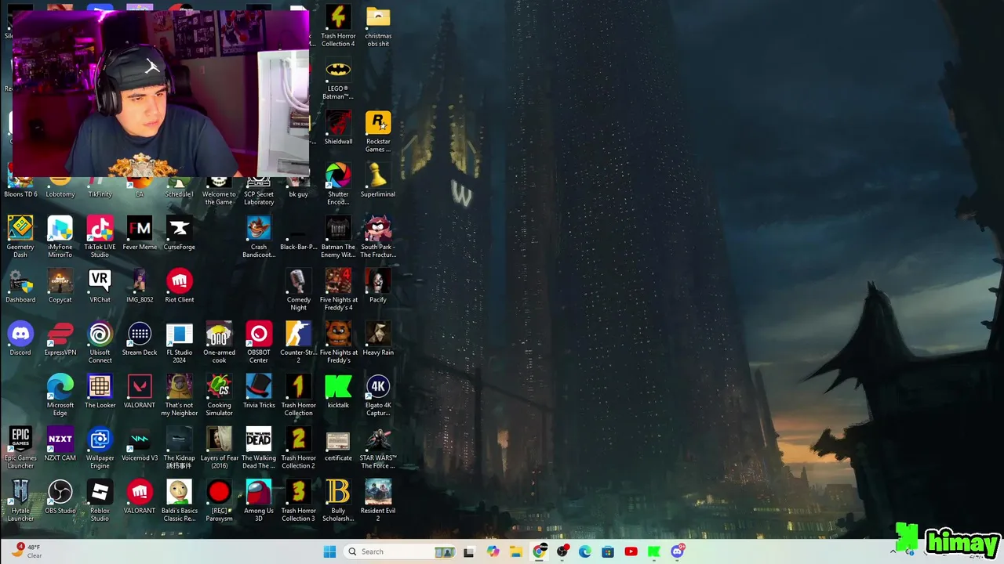This screenshot has width=1004, height=564.
Task: Select the certificate file icon
Action: 338,443
